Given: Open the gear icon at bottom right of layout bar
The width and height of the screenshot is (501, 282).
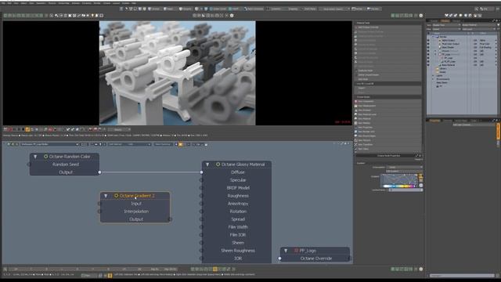Looking at the screenshot, I should (x=421, y=269).
